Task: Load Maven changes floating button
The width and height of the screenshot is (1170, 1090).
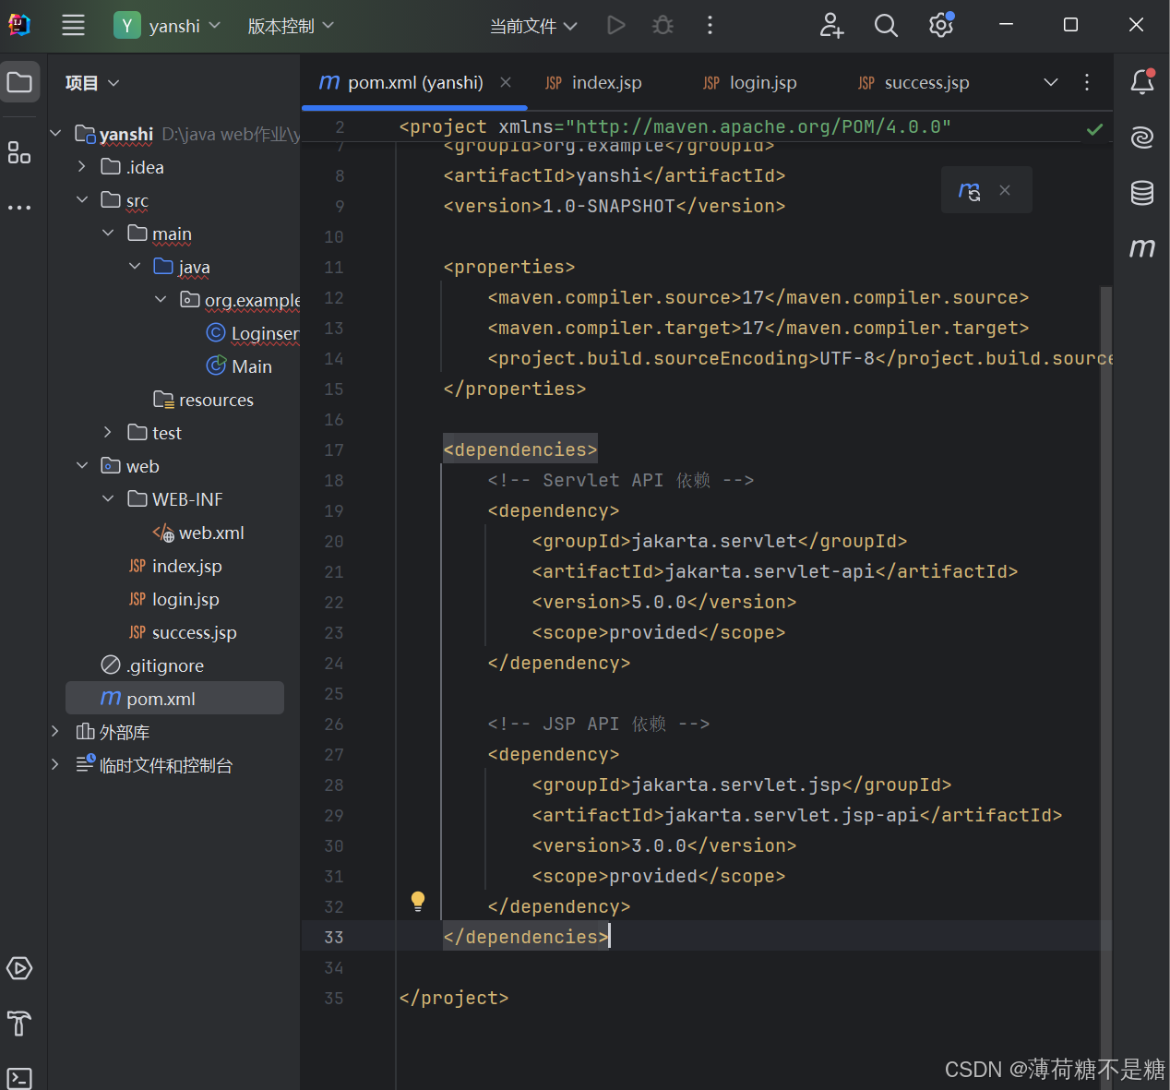Action: 969,190
